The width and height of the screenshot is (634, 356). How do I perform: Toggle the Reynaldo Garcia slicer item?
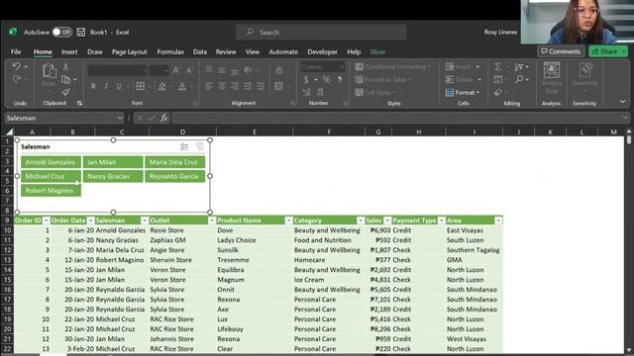[x=174, y=176]
